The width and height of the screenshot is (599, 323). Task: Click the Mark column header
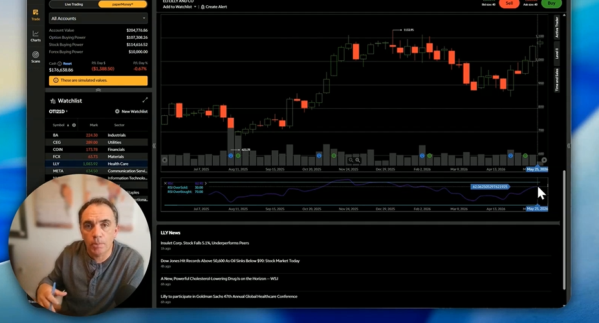pos(94,125)
